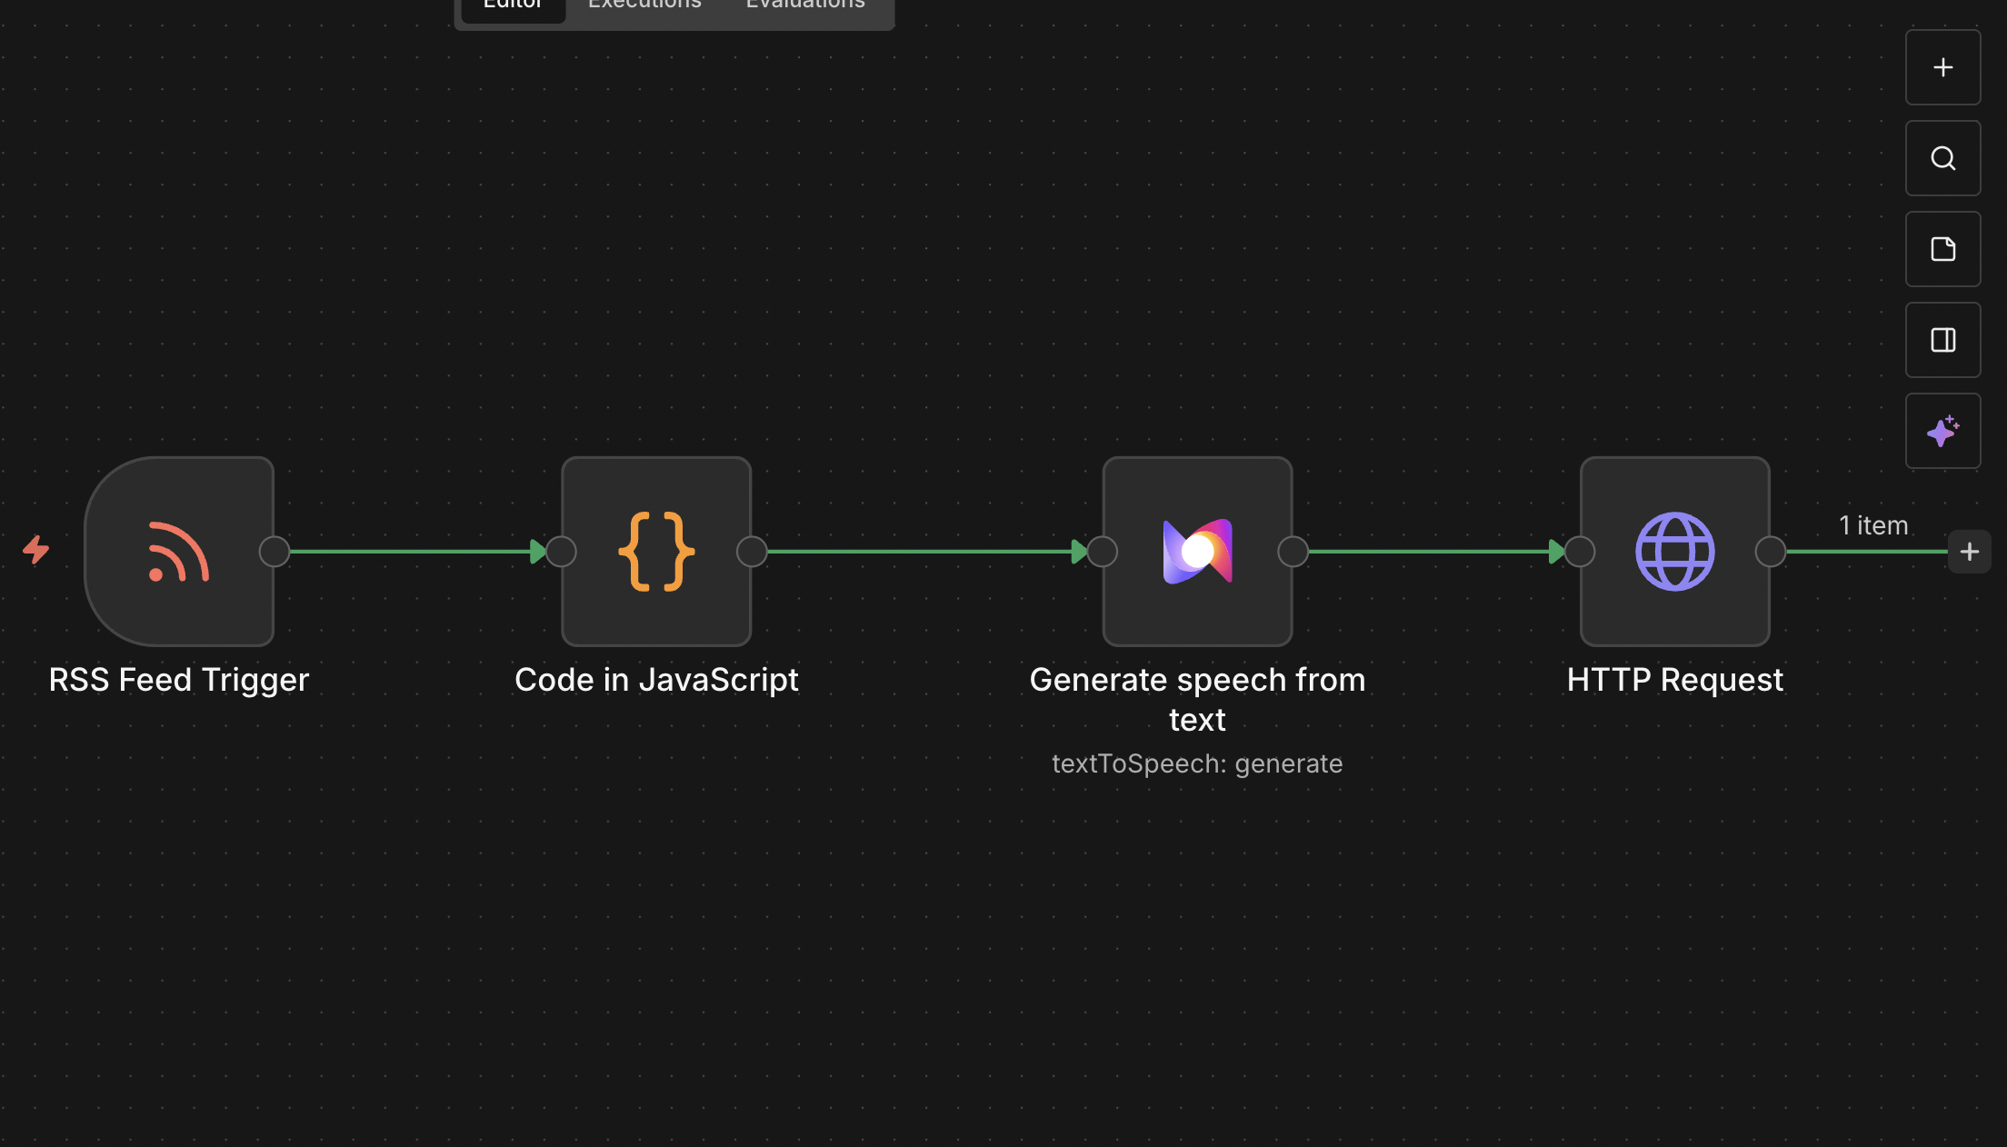Toggle the side panel via split-view icon
This screenshot has height=1147, width=2007.
(x=1942, y=339)
